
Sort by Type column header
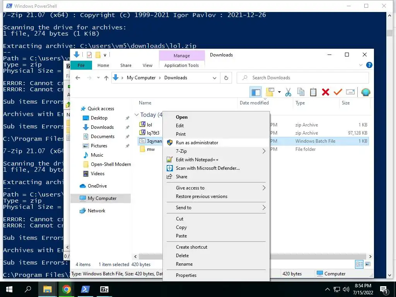click(300, 103)
